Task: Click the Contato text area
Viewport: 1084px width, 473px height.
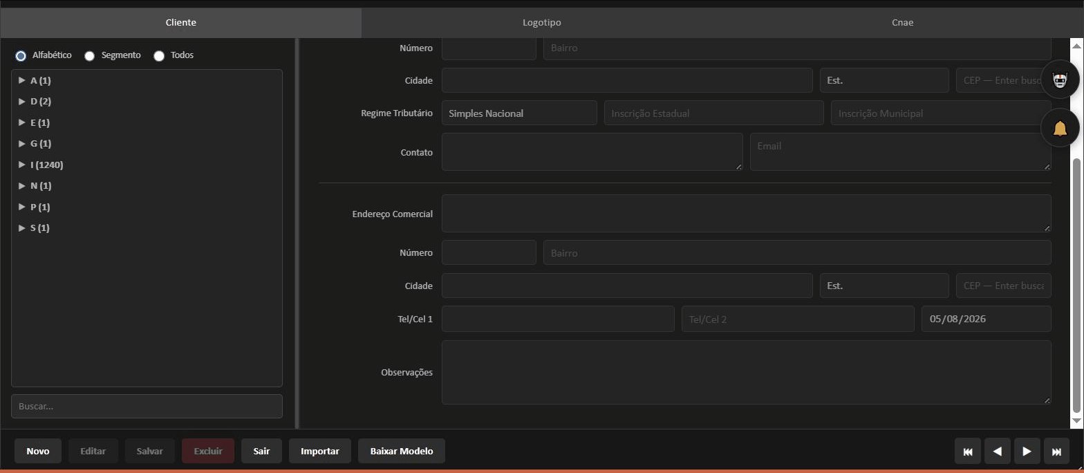Action: click(592, 151)
